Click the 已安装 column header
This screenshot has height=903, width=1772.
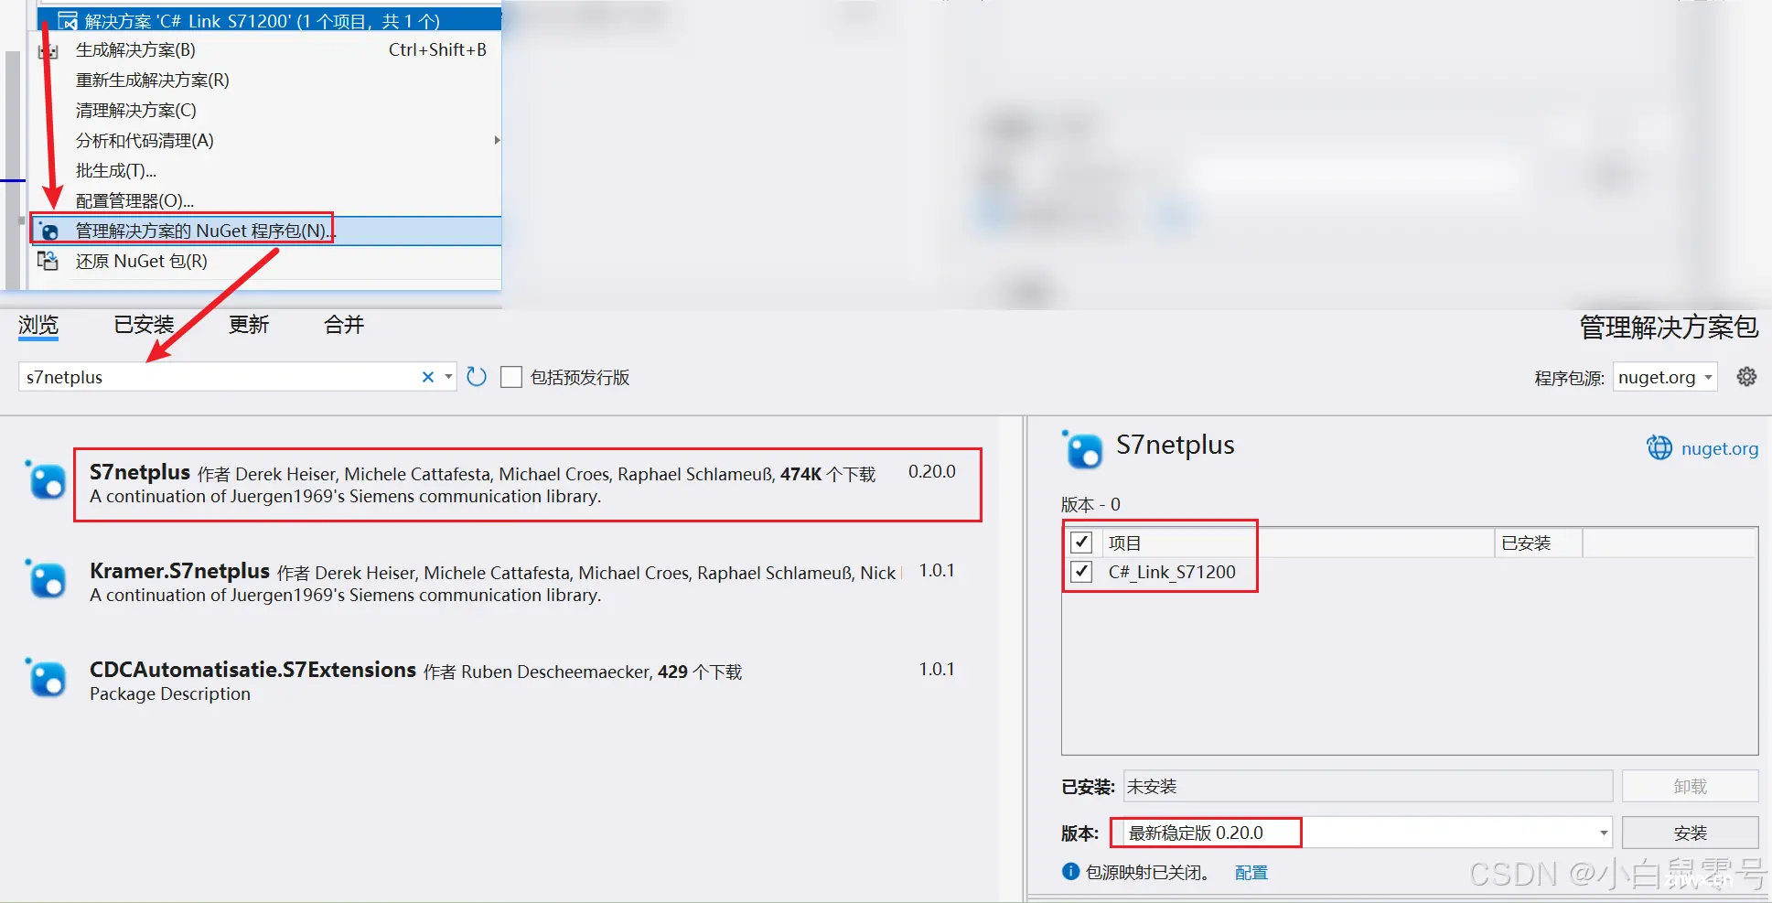[1537, 543]
